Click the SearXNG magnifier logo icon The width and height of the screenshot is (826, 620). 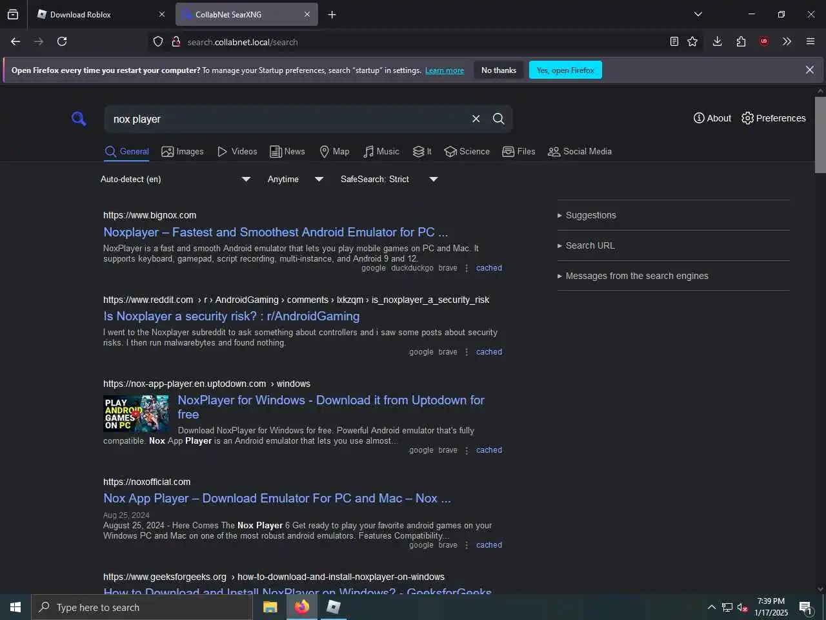coord(79,119)
